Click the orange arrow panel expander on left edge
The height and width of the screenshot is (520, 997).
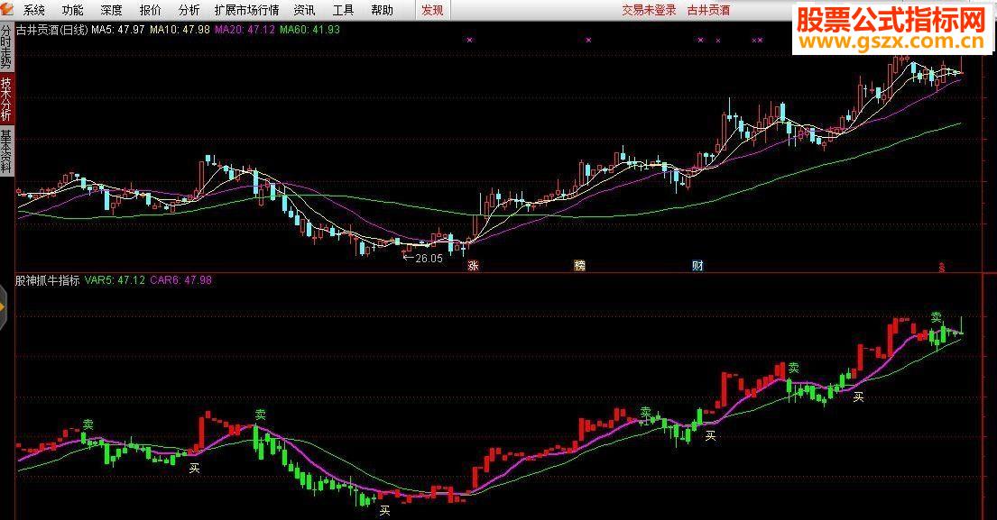3,307
